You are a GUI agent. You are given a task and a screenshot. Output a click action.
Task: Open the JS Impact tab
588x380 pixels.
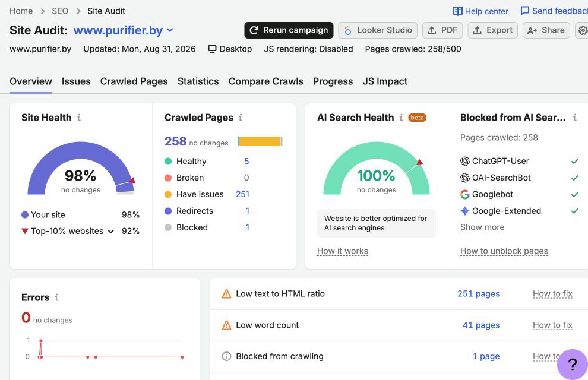tap(385, 81)
